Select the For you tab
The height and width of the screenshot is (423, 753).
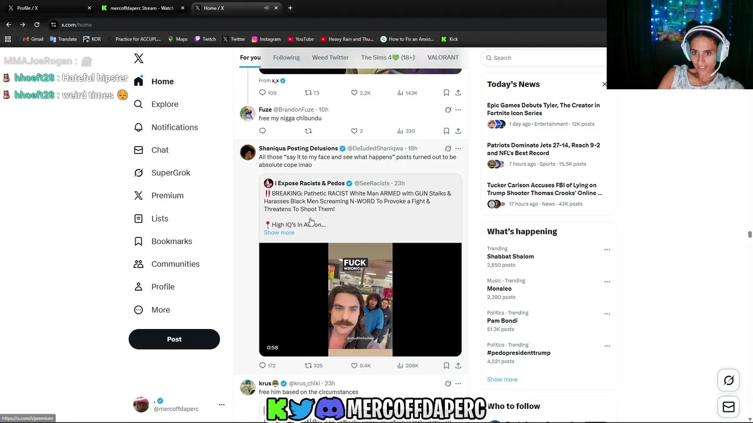[250, 58]
